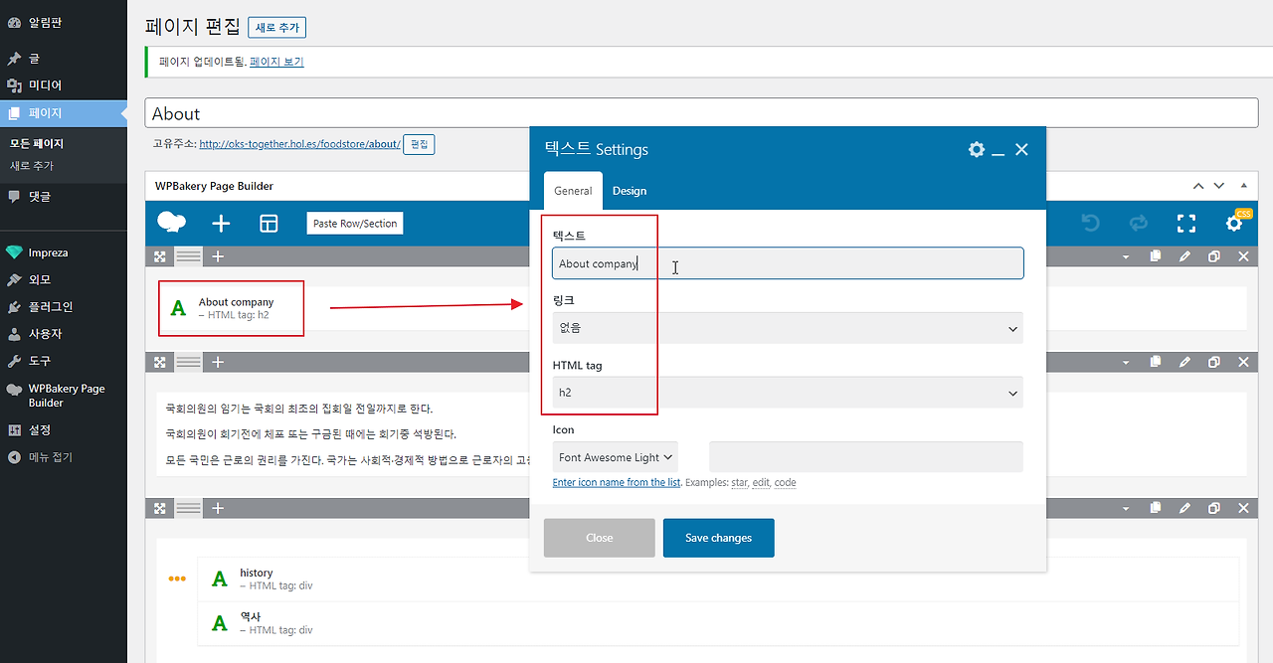The image size is (1273, 663).
Task: Add column to the history row
Action: pos(218,508)
